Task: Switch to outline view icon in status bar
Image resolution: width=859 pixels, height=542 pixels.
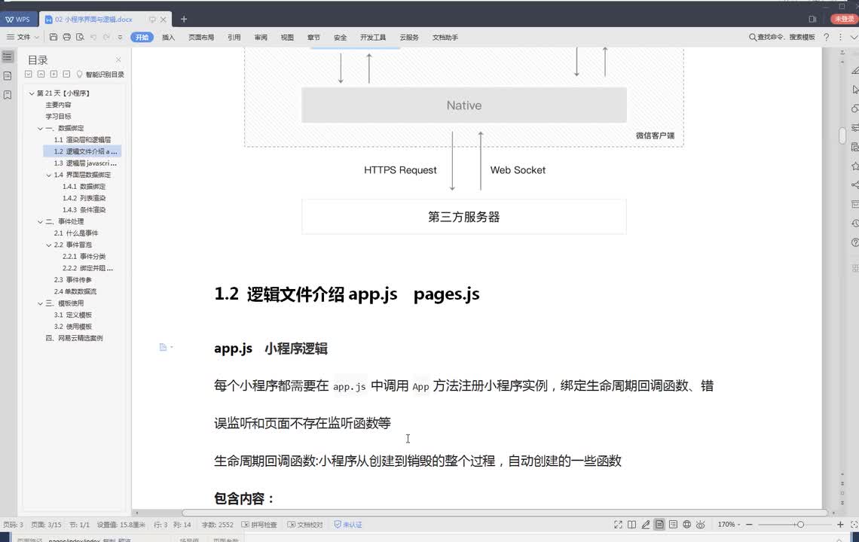Action: click(674, 525)
